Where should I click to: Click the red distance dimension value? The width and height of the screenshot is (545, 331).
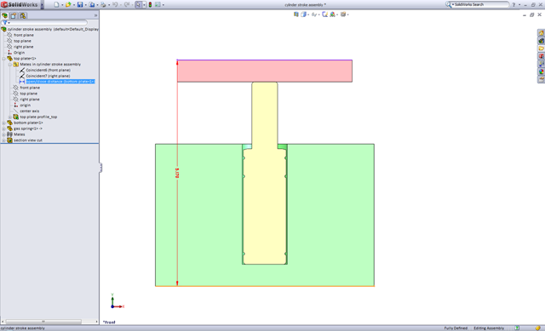click(177, 173)
